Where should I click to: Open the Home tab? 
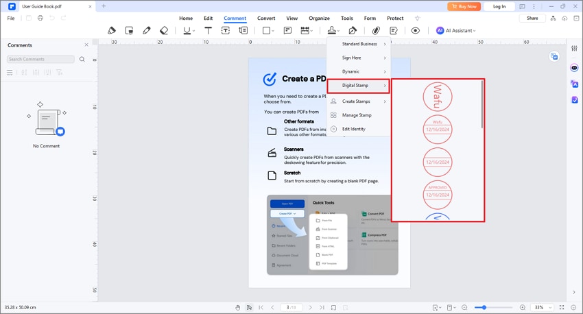point(186,19)
